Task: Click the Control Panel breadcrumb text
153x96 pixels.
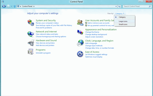Action: (27, 6)
